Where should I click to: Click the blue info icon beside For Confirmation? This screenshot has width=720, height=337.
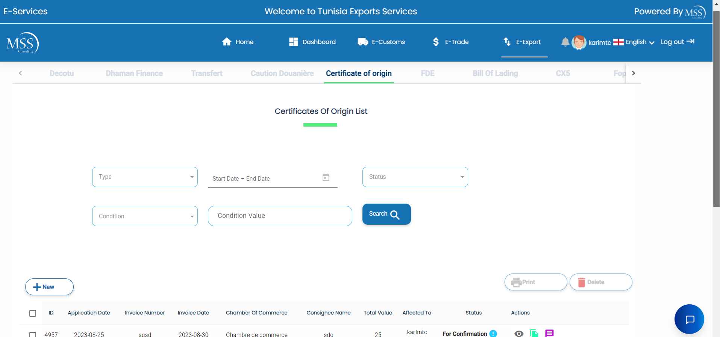point(493,334)
